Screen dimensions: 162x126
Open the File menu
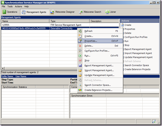[4, 6]
